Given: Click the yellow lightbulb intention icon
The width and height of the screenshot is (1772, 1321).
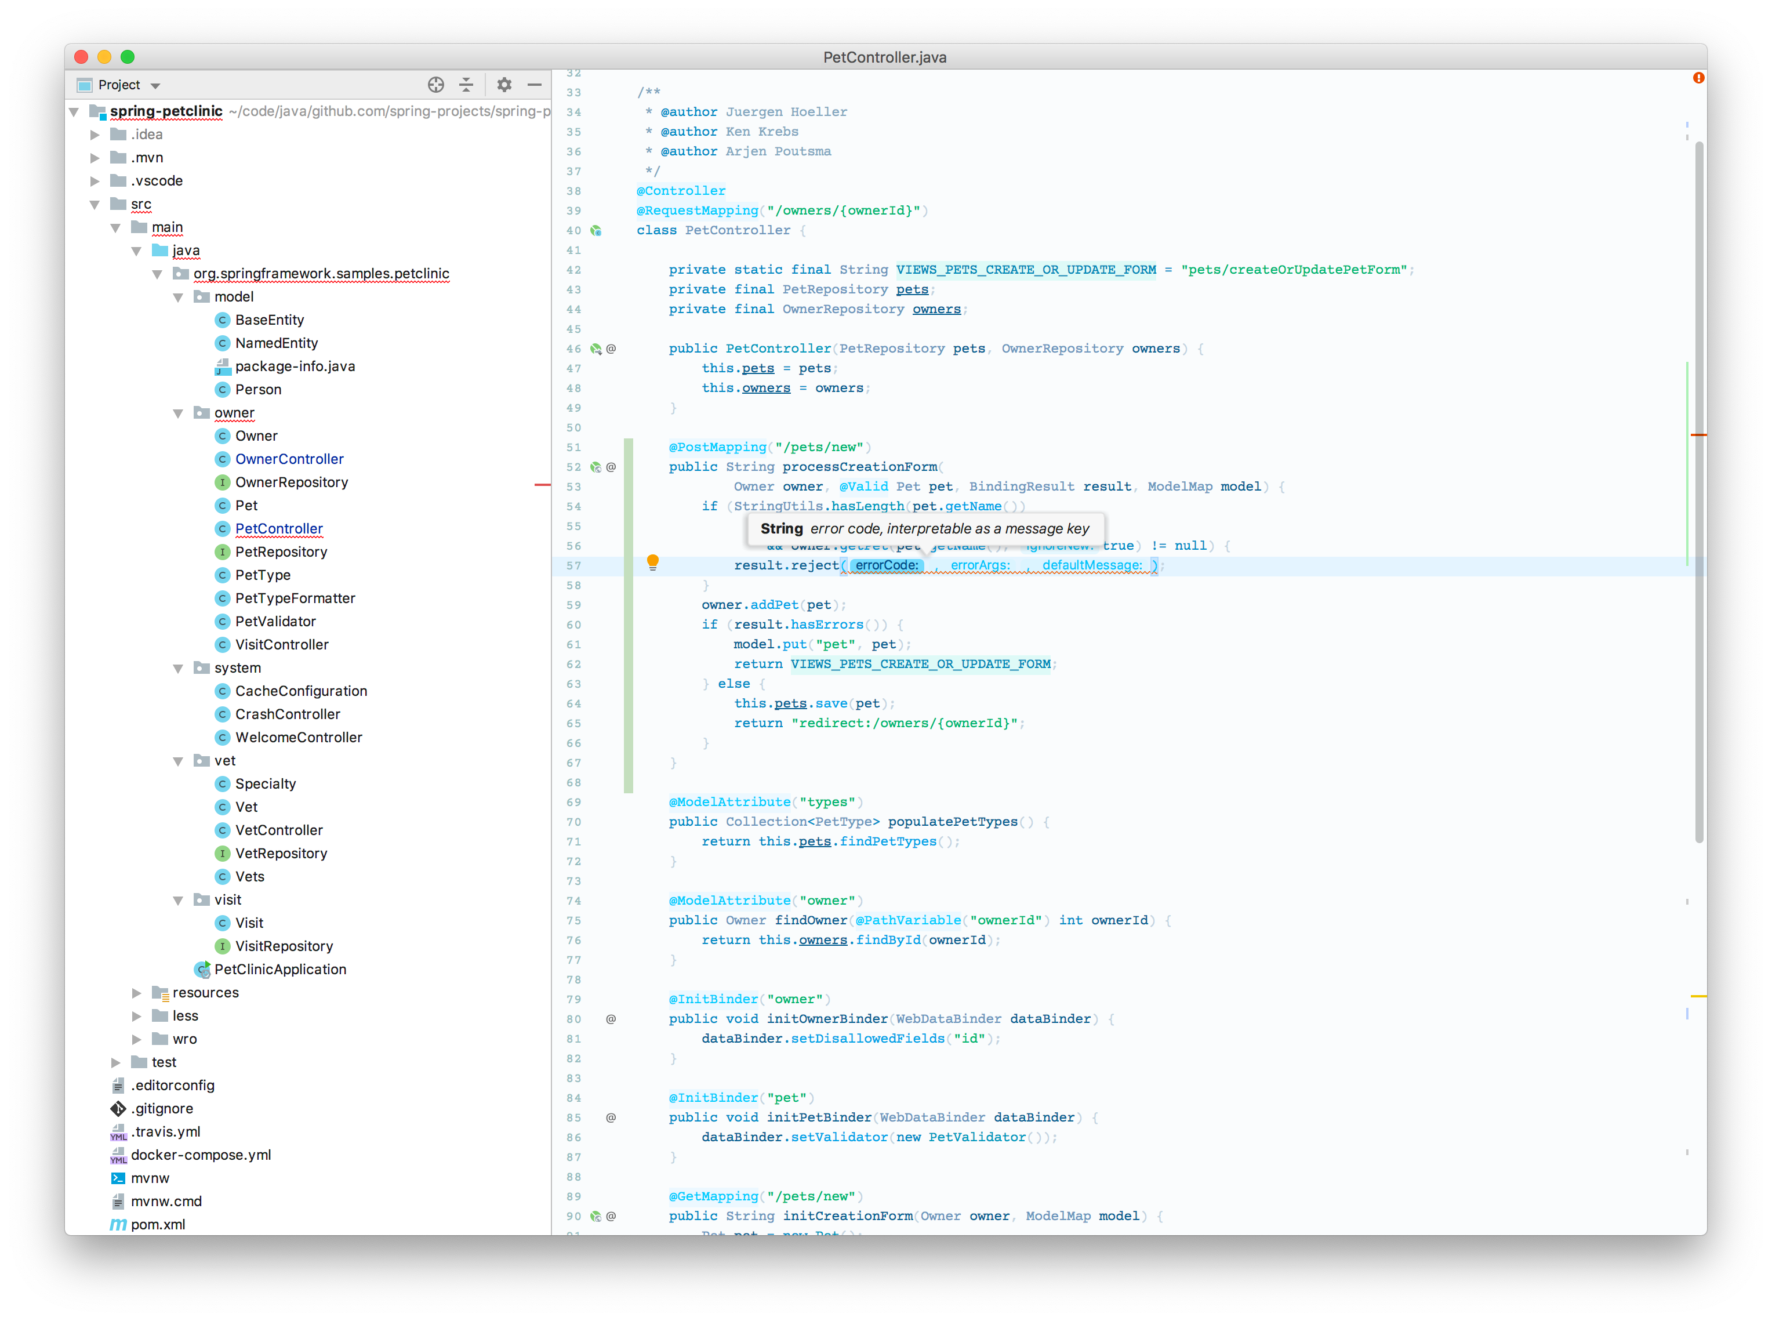Looking at the screenshot, I should pos(652,562).
